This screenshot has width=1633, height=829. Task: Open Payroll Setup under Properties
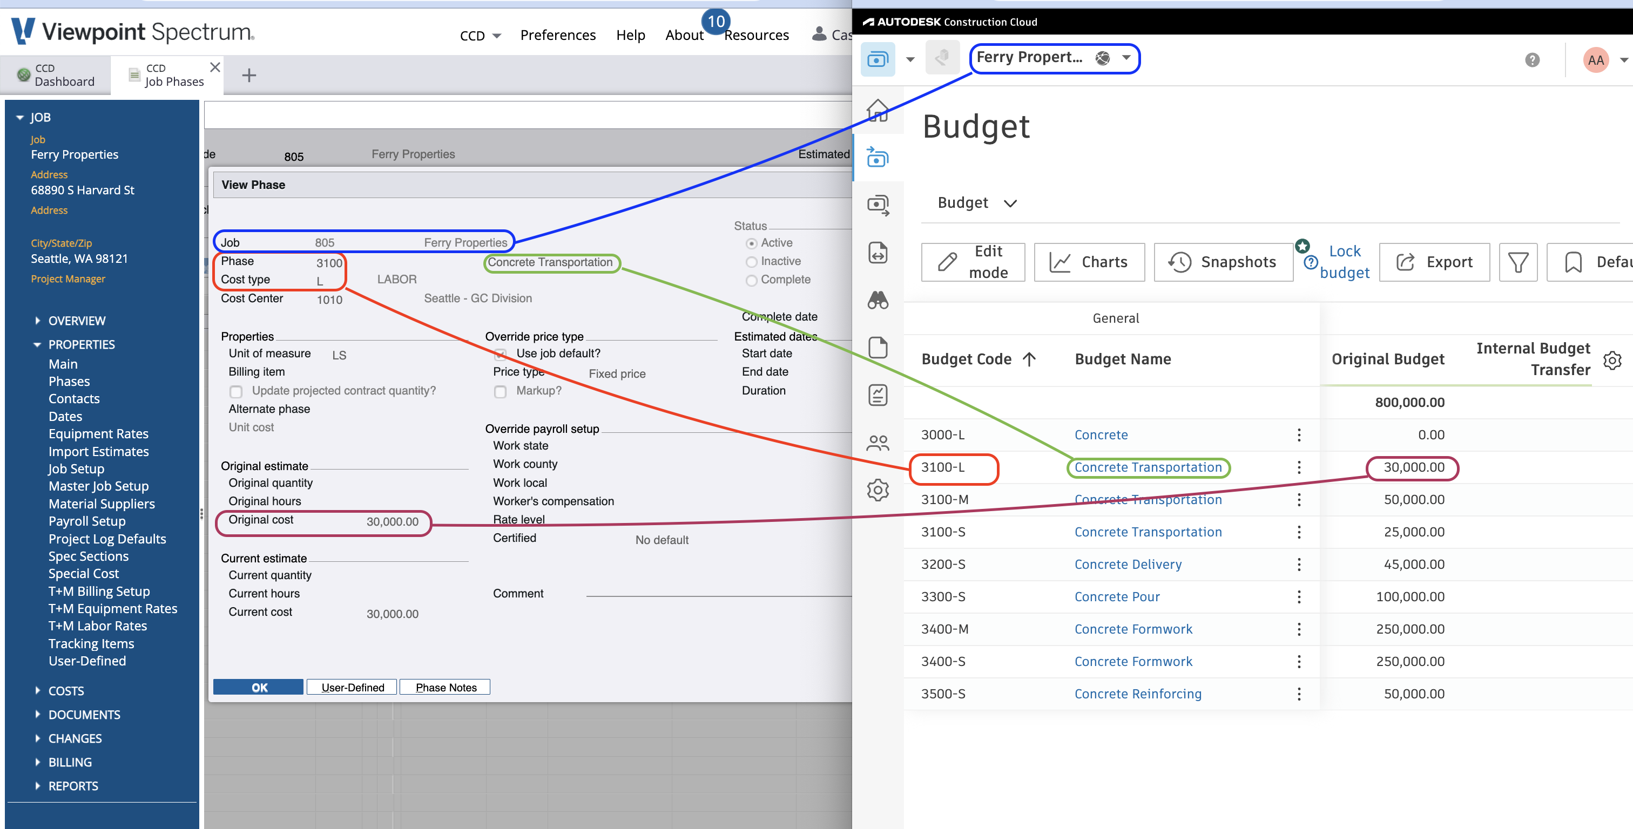click(87, 521)
